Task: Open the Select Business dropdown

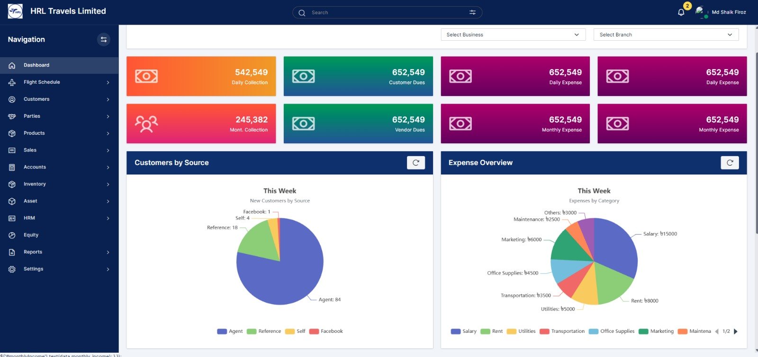Action: pos(513,35)
